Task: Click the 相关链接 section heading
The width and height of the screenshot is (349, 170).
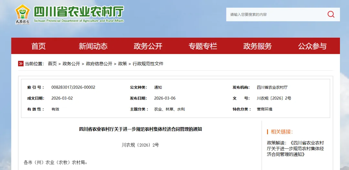Action: 282,132
